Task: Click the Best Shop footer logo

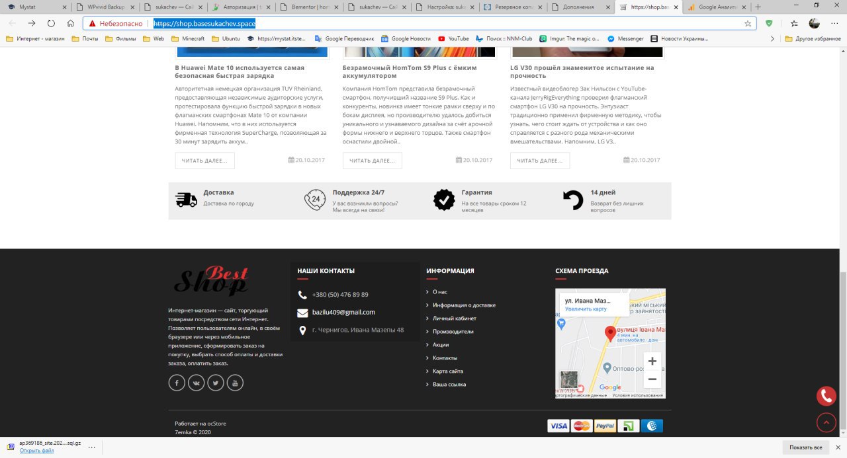Action: (211, 281)
